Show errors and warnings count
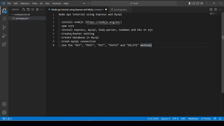The image size is (224, 126). pyautogui.click(x=7, y=119)
